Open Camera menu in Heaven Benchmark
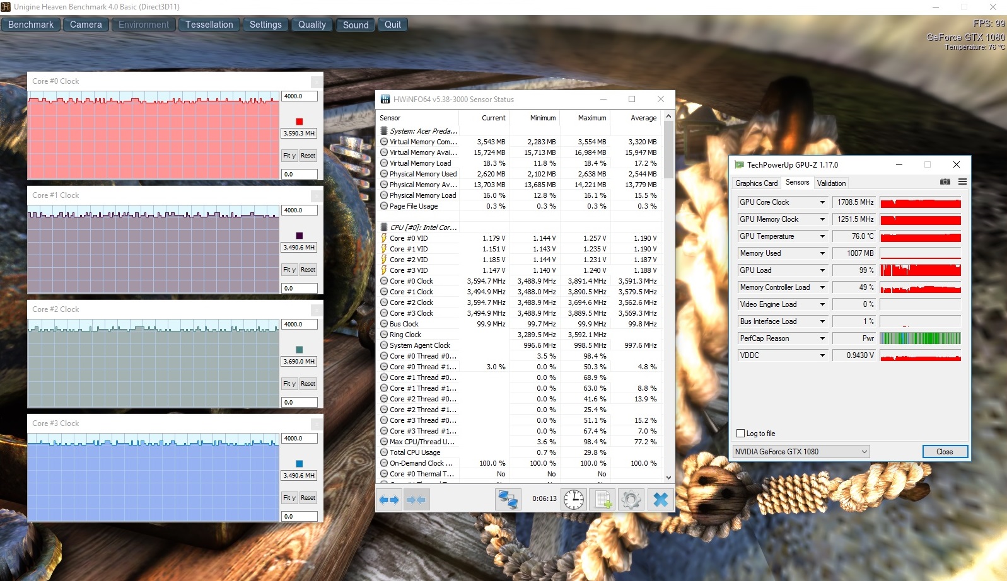The width and height of the screenshot is (1007, 581). (x=86, y=25)
